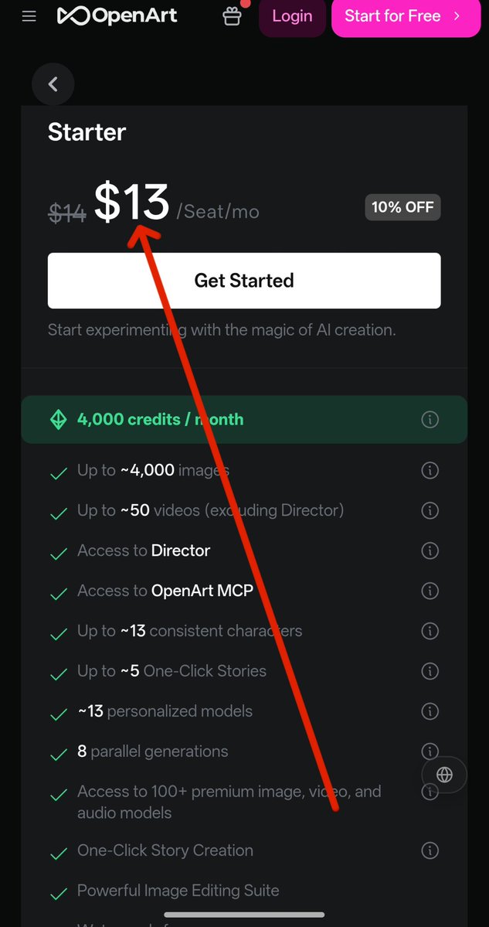
Task: Show info for 4,000 credits per month
Action: tap(430, 420)
